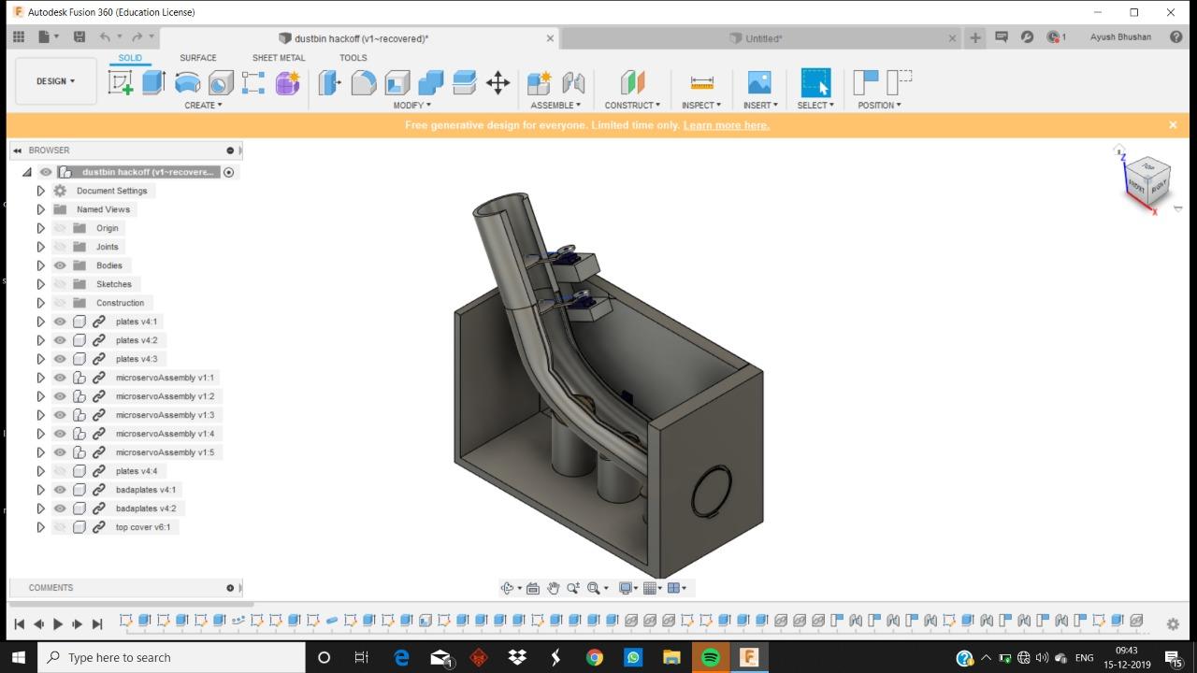Viewport: 1197px width, 673px height.
Task: Click the Windows search box
Action: (172, 657)
